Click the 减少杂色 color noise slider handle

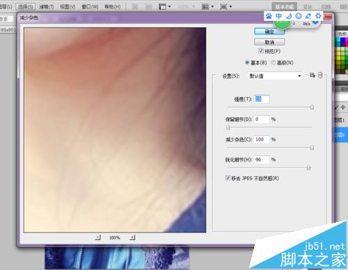[312, 148]
